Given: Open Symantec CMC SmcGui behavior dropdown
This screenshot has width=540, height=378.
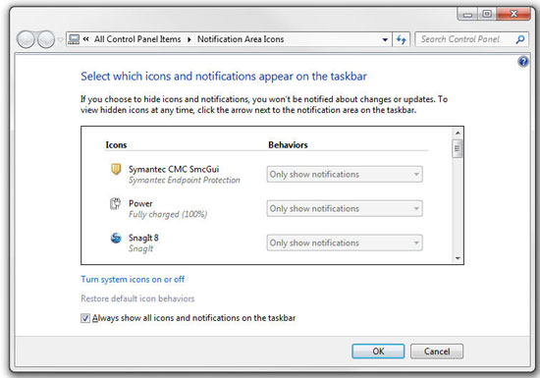Looking at the screenshot, I should pos(345,174).
